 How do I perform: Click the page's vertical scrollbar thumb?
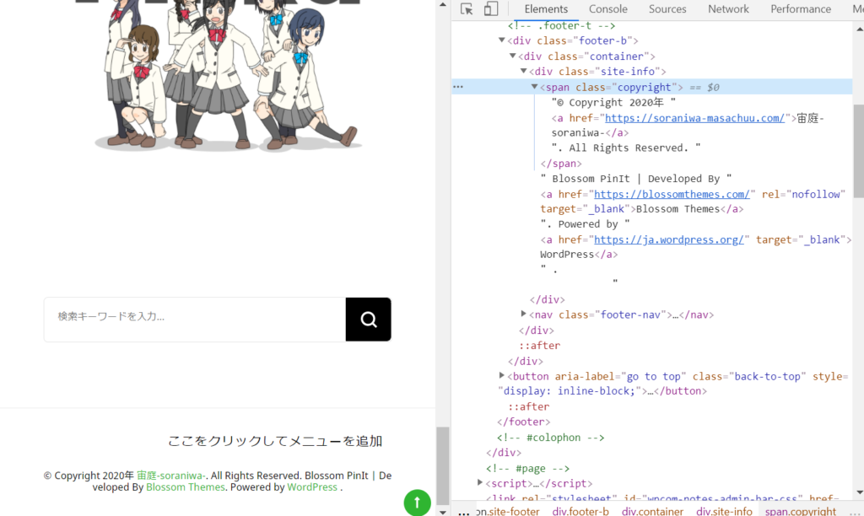click(x=442, y=464)
